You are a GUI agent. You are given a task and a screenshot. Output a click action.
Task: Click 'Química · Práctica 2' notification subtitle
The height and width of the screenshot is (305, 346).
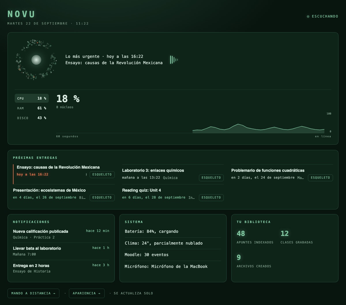pyautogui.click(x=34, y=237)
